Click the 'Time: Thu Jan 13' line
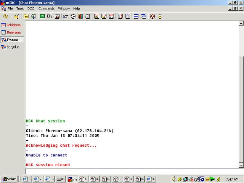This screenshot has width=244, height=183. (63, 136)
